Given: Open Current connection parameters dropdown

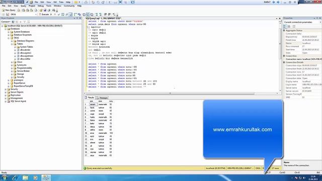Looking at the screenshot, I should point(320,22).
